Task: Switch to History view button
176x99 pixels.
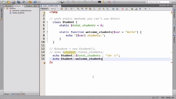Action: coord(53,9)
